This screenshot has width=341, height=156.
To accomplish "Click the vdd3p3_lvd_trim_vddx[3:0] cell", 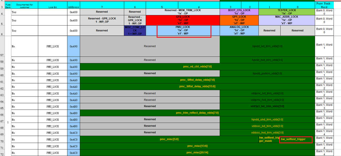I will pos(267,107).
